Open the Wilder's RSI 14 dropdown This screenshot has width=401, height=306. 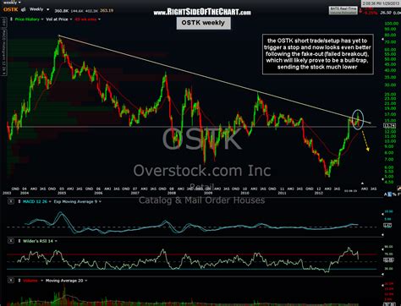tap(56, 241)
